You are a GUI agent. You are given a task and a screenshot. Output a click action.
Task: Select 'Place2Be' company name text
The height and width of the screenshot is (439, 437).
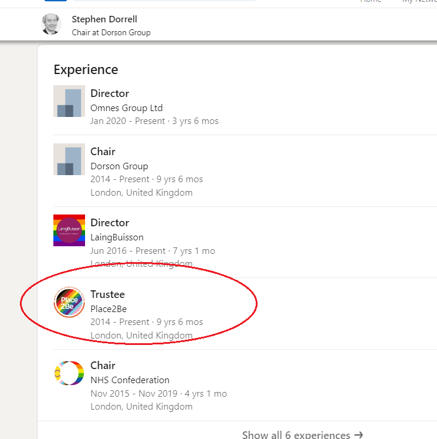[x=109, y=309]
